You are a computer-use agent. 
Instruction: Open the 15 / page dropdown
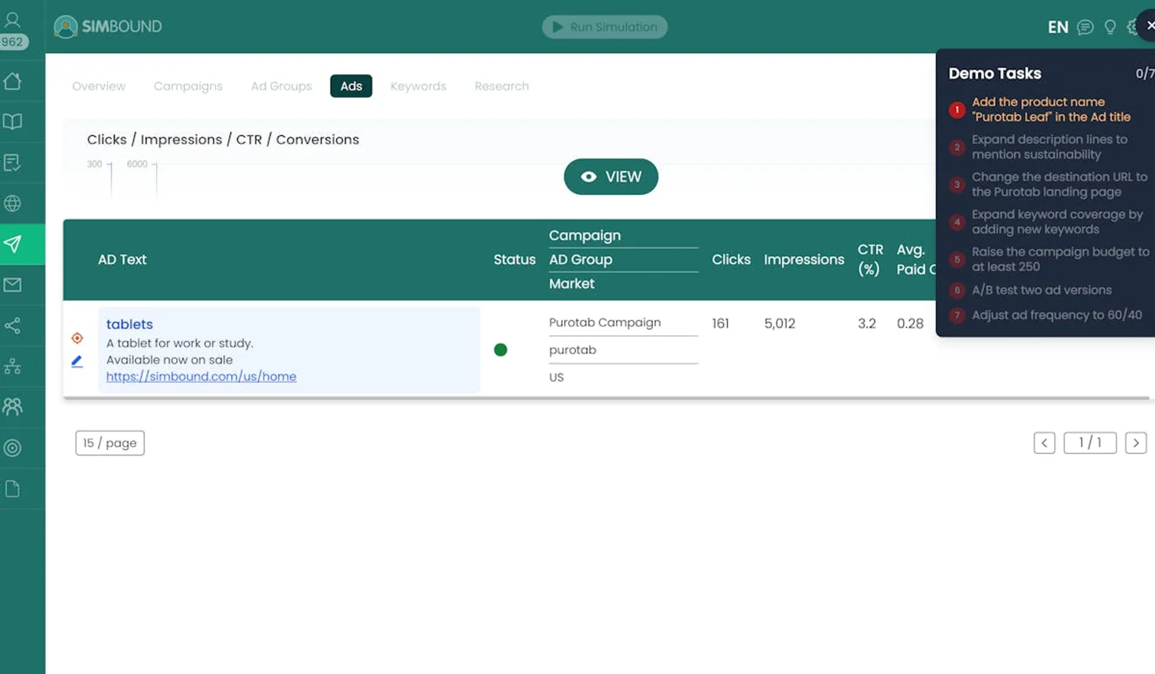coord(109,443)
